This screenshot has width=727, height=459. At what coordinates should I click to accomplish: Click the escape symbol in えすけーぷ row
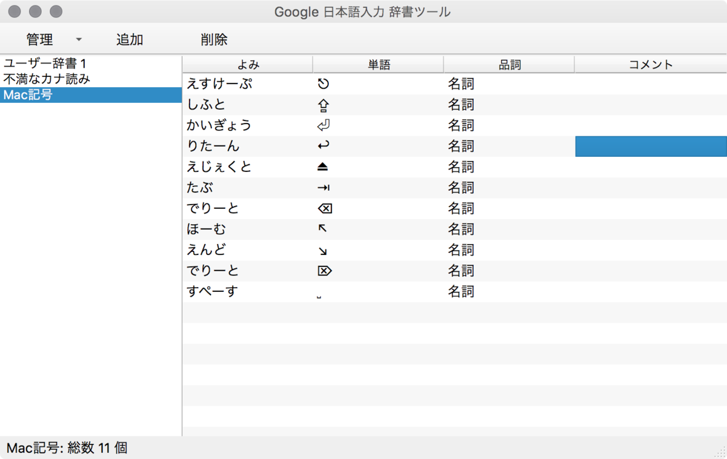[x=323, y=84]
